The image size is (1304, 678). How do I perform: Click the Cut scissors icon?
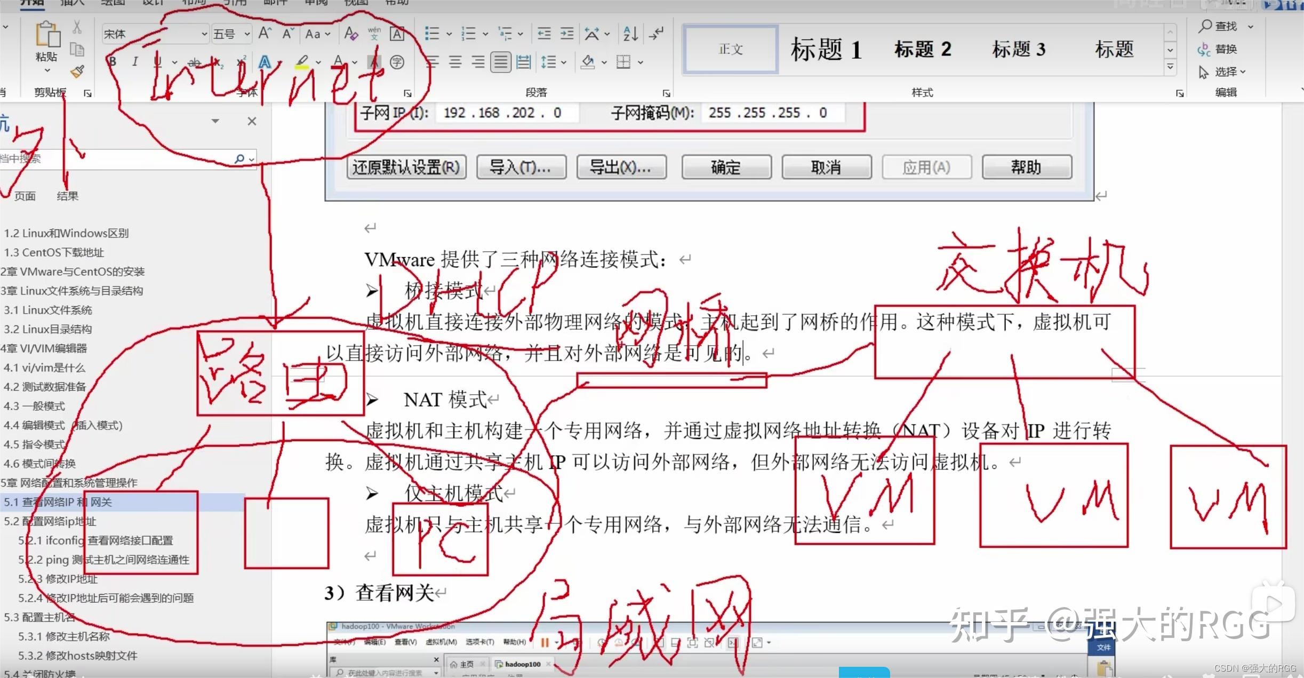[x=77, y=27]
